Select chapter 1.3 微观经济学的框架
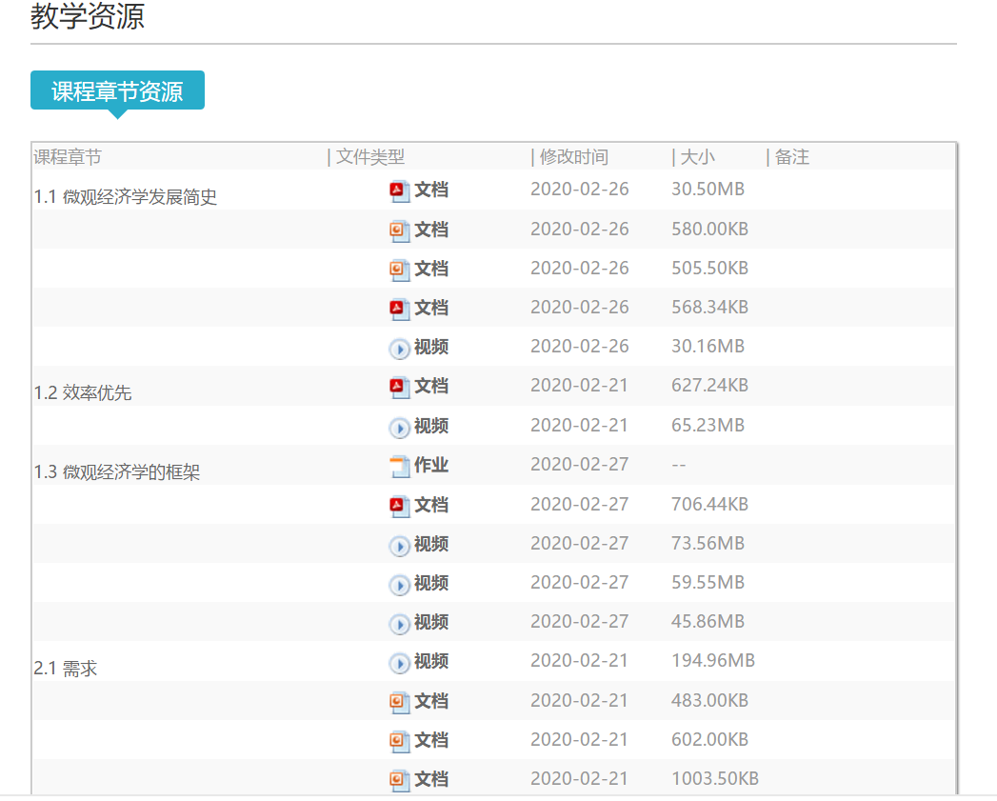997x801 pixels. click(117, 472)
